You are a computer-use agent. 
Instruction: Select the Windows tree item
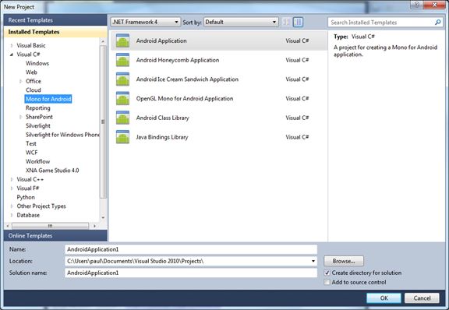pyautogui.click(x=37, y=63)
